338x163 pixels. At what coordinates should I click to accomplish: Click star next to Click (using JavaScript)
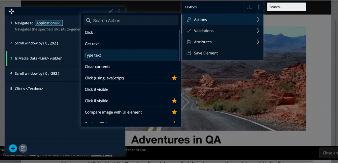click(x=174, y=78)
